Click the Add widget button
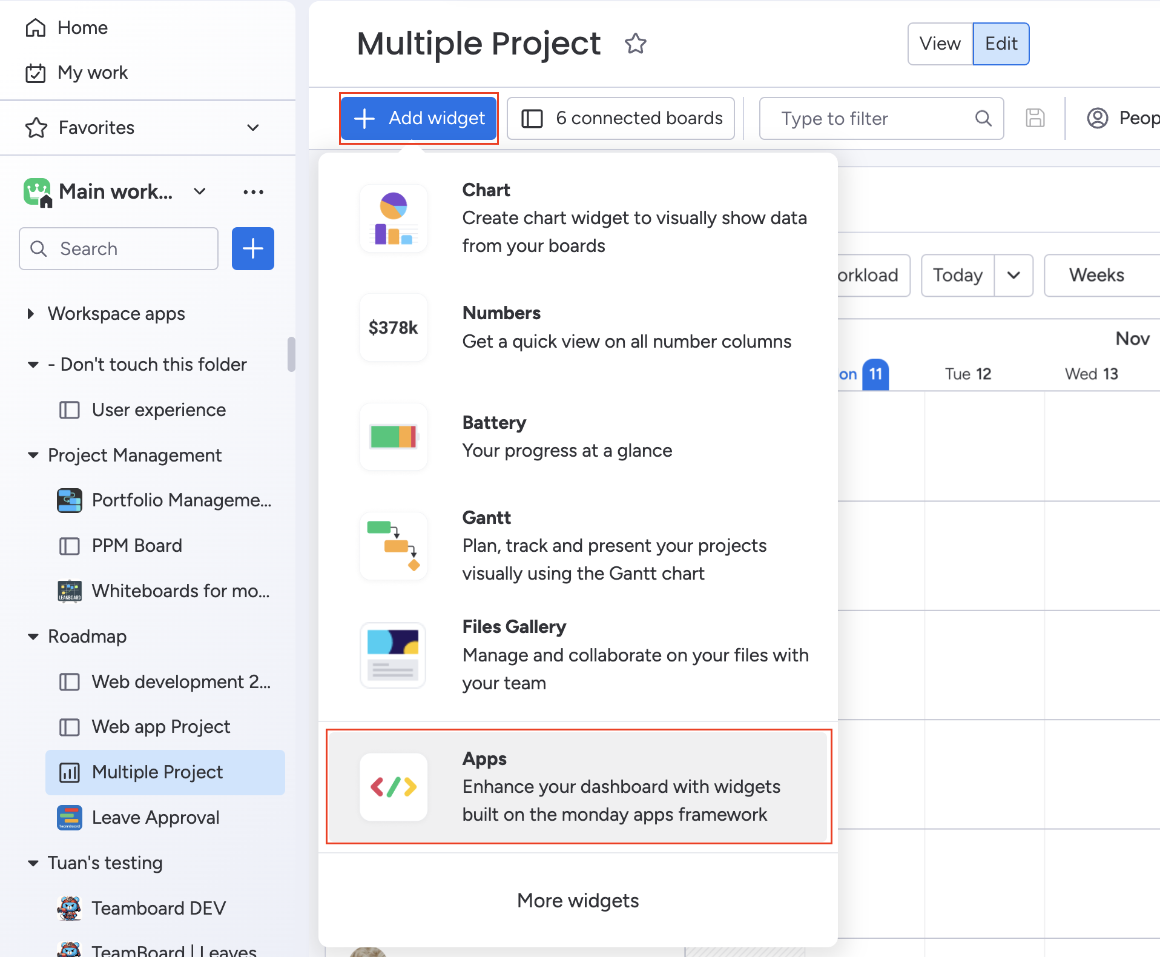This screenshot has width=1160, height=957. pyautogui.click(x=419, y=118)
